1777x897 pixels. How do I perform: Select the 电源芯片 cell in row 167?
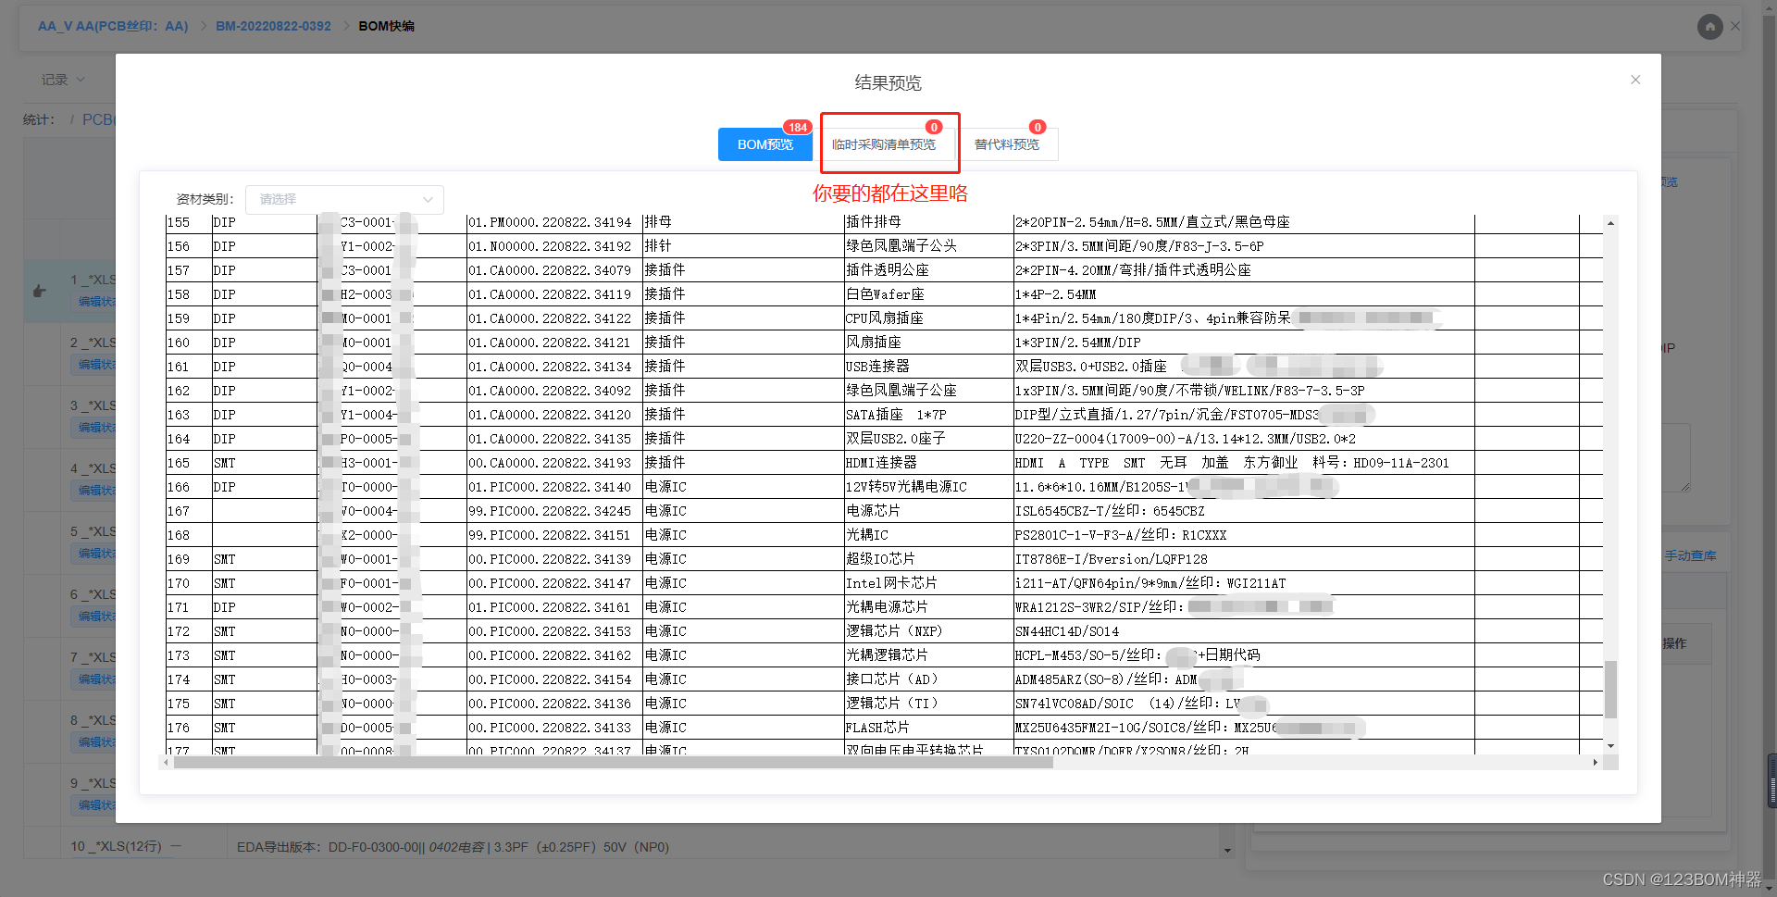[928, 511]
